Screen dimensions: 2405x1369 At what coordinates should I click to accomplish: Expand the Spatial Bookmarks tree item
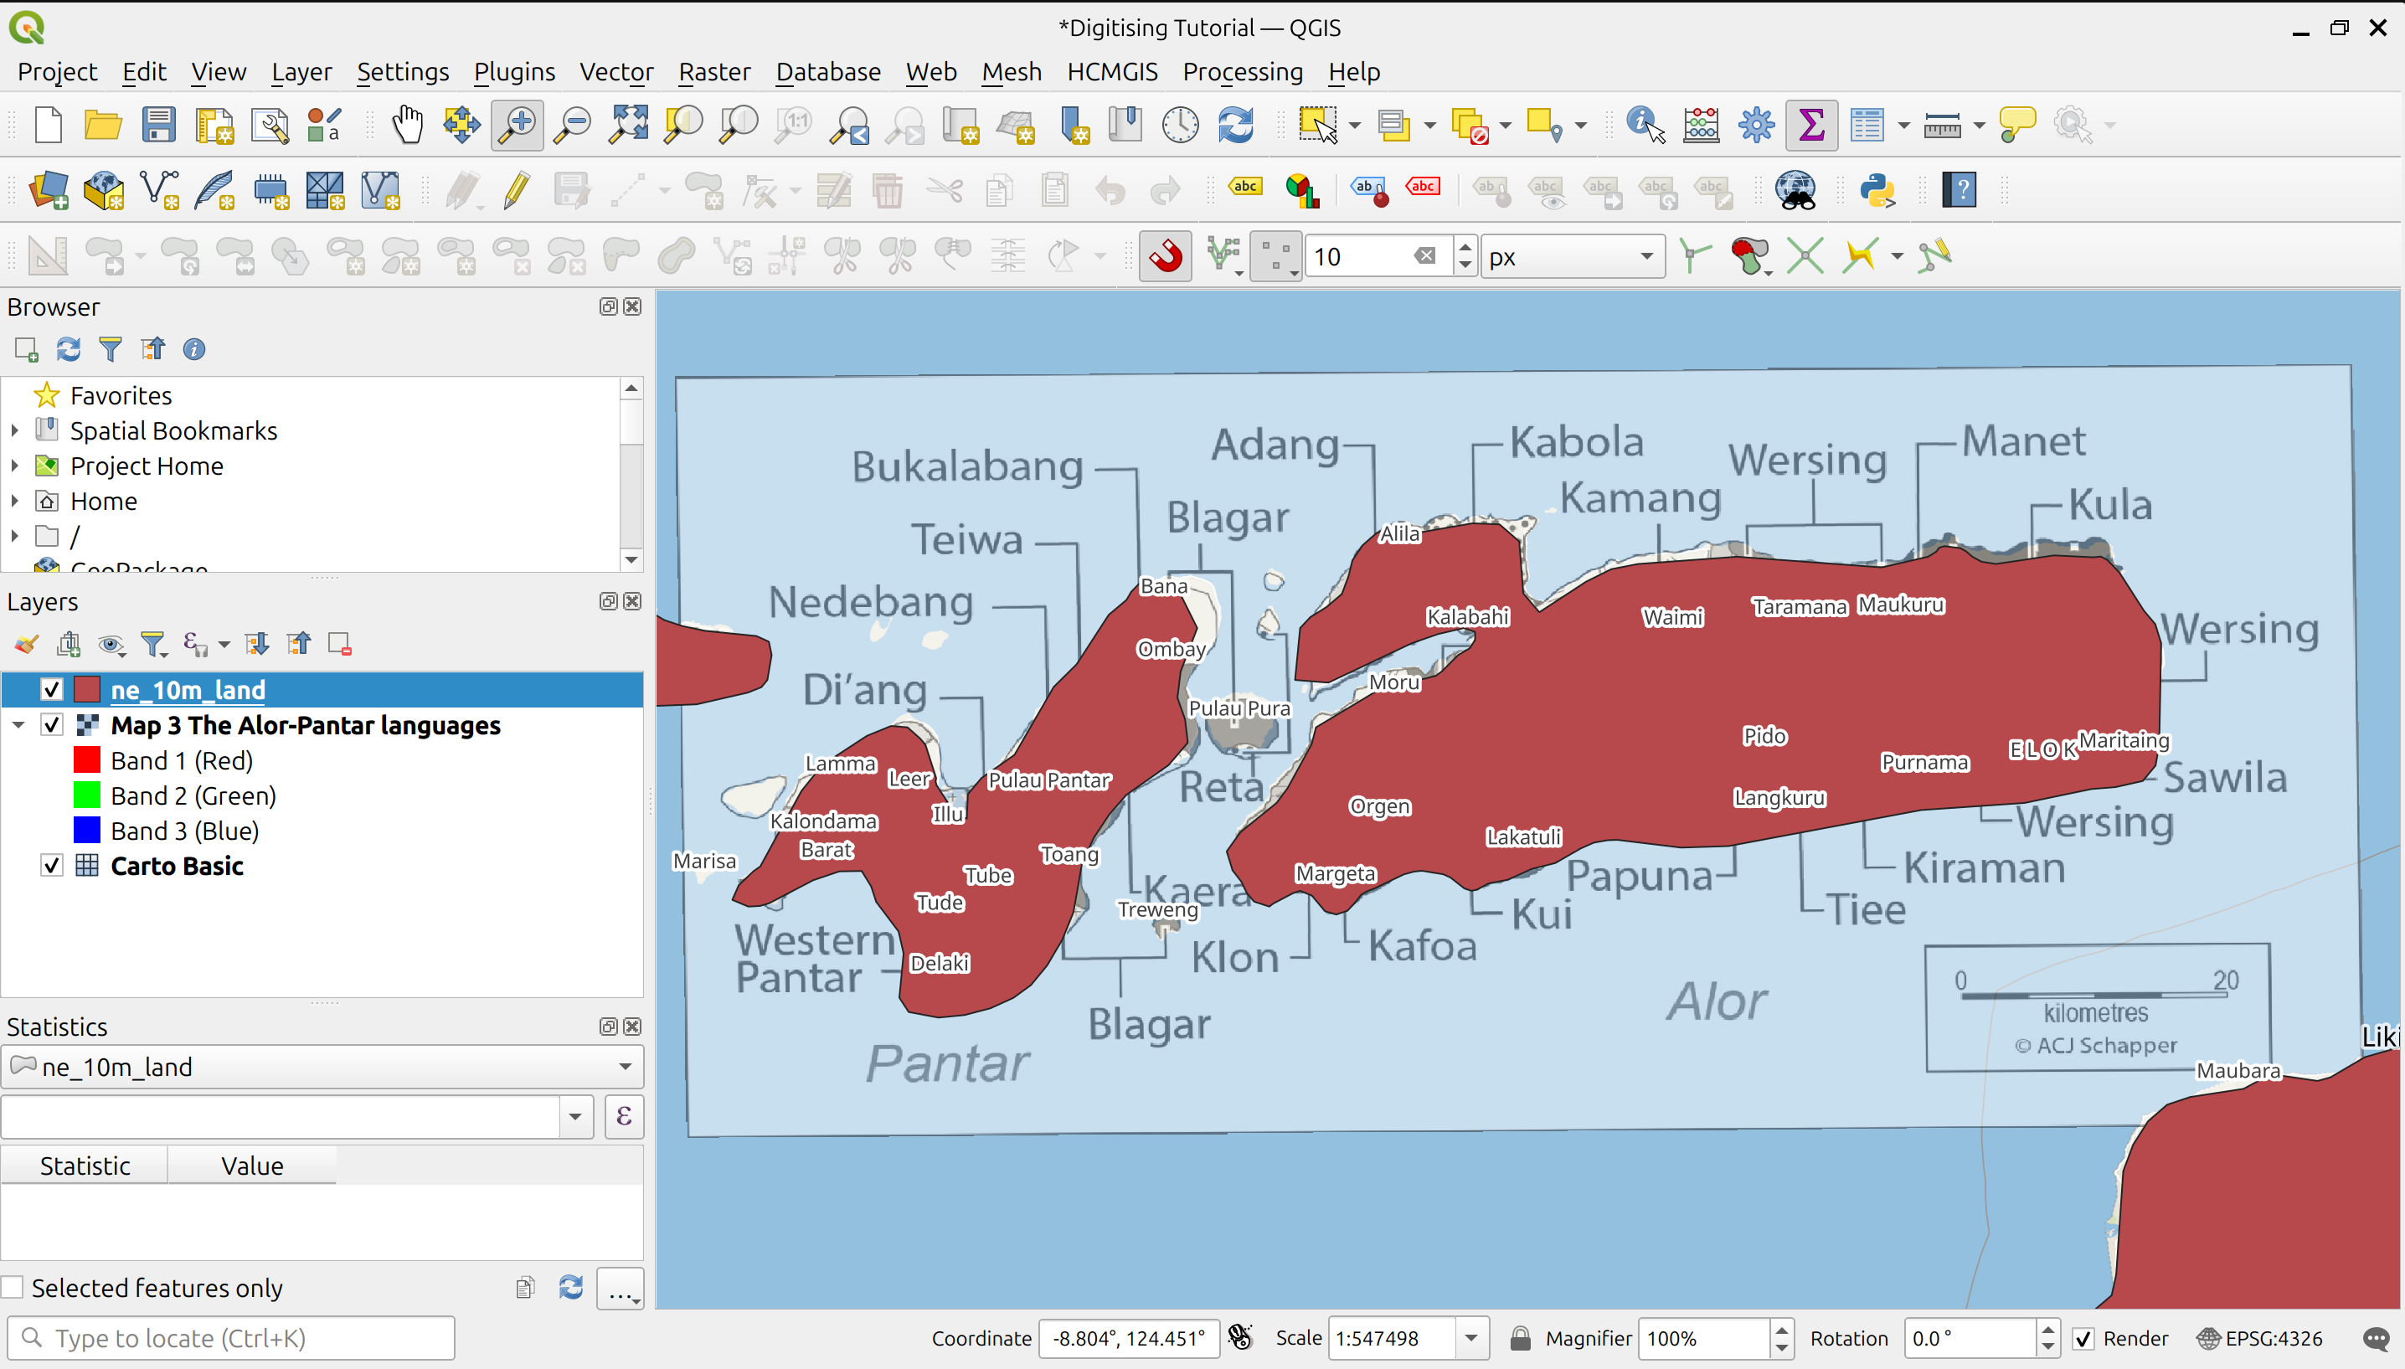(x=14, y=430)
